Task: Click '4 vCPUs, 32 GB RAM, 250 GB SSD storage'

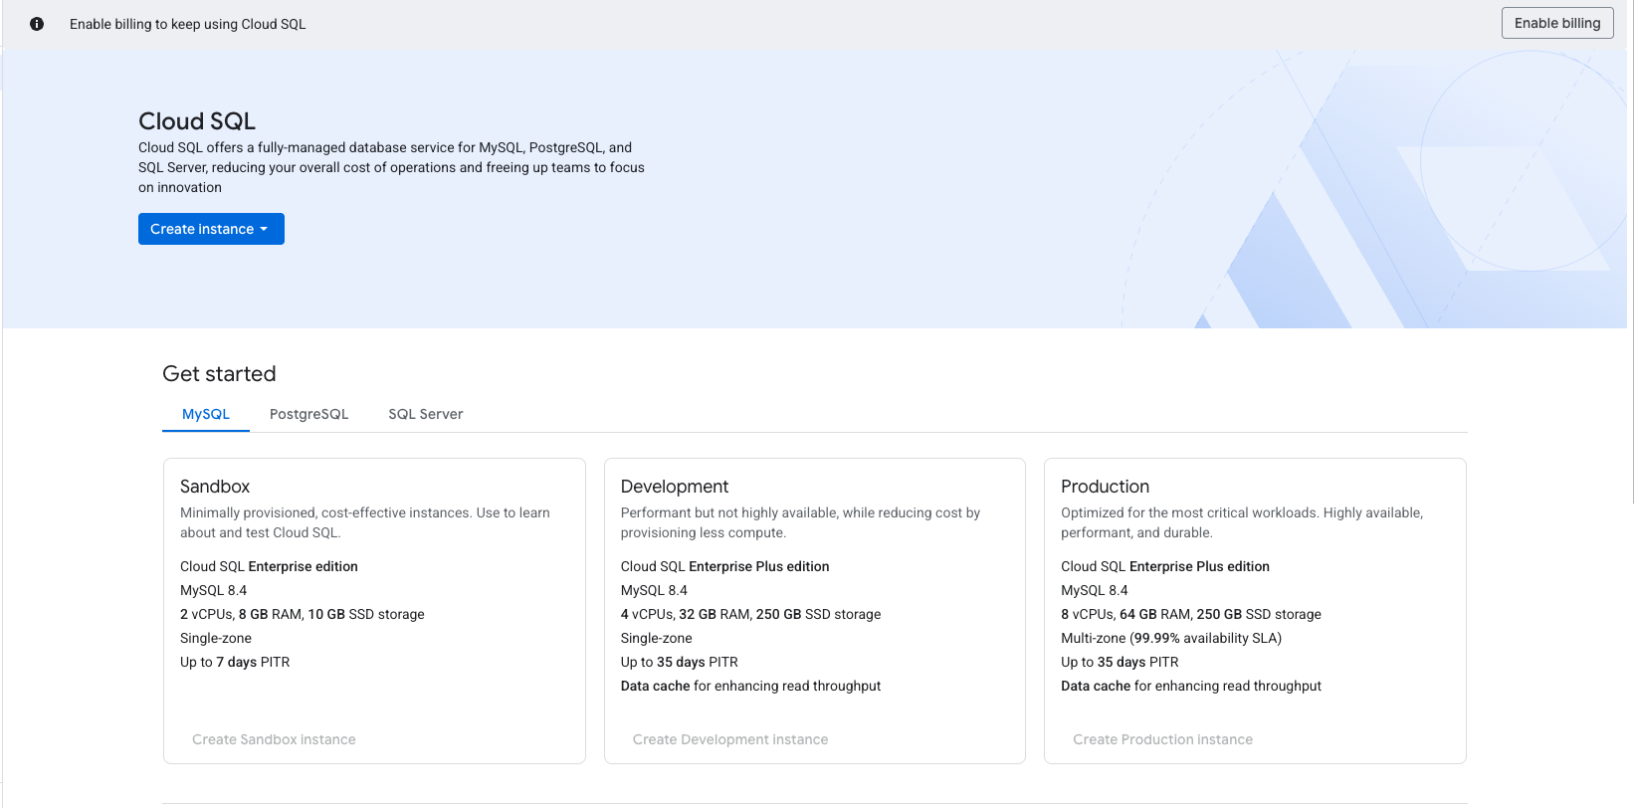Action: point(750,614)
